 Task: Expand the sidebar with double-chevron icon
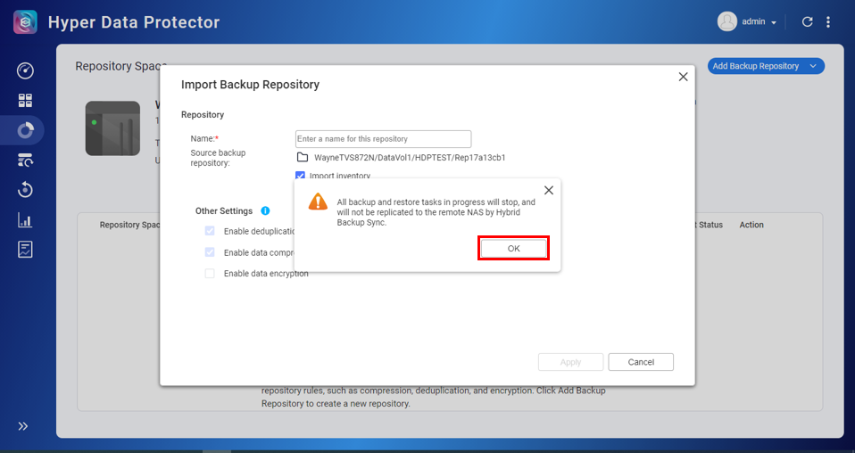click(x=23, y=426)
